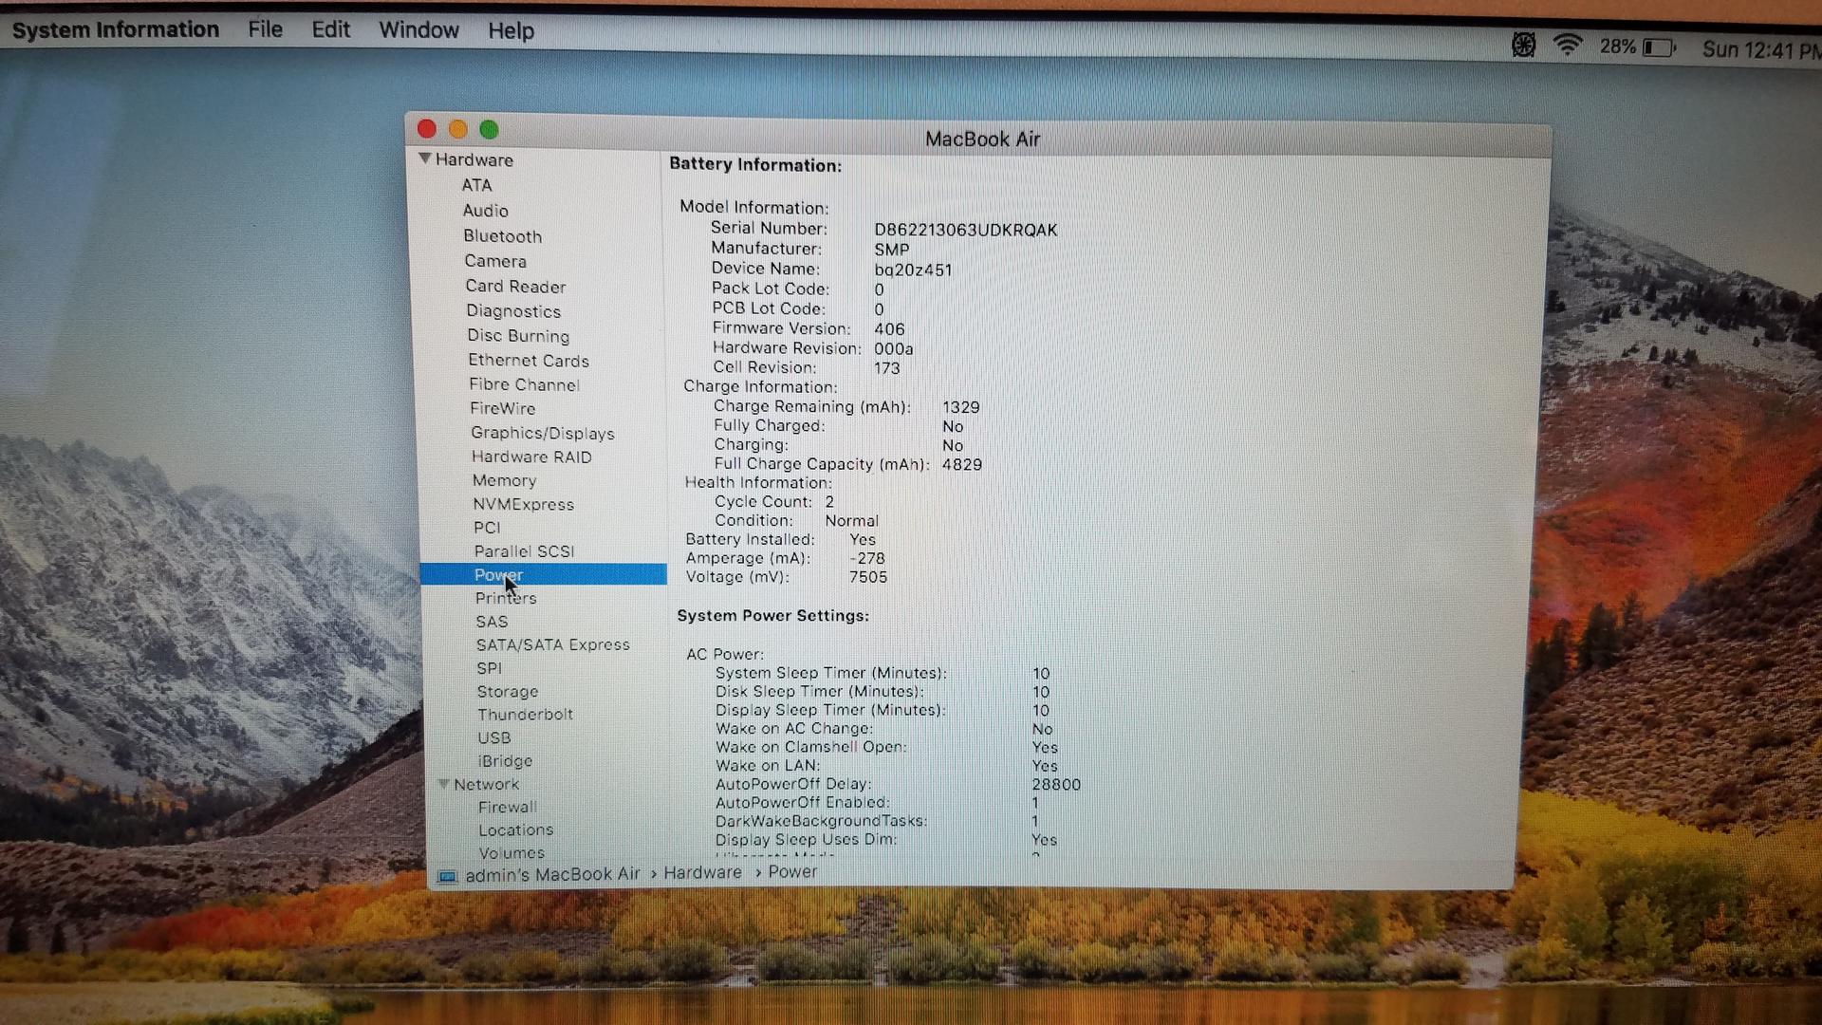Click admin's MacBook Air in path bar
Image resolution: width=1822 pixels, height=1025 pixels.
(x=552, y=874)
